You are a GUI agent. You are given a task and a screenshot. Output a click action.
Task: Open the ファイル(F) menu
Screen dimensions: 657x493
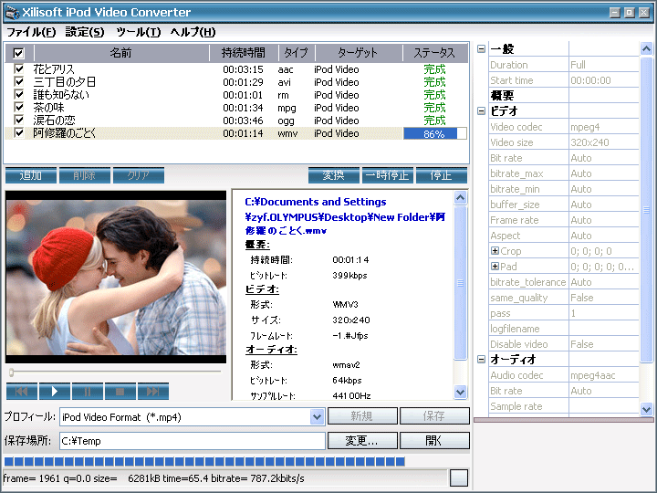point(31,32)
